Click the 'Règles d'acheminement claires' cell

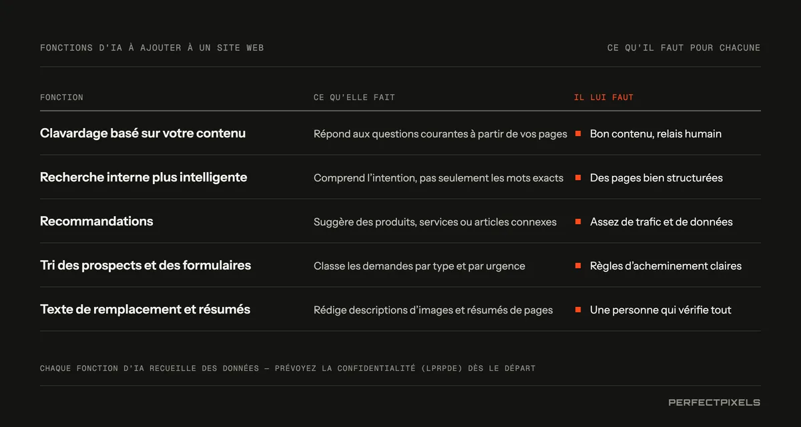tap(665, 266)
